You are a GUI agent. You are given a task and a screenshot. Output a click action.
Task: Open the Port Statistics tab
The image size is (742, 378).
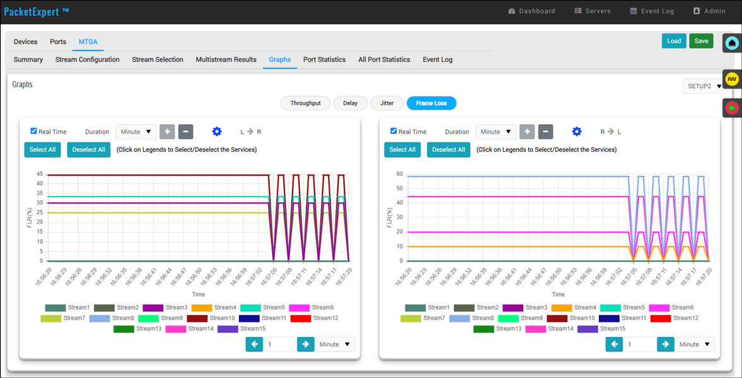pos(324,60)
